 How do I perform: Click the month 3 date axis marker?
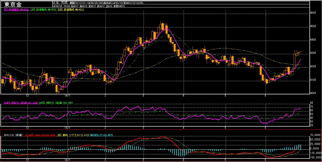[x=143, y=96]
